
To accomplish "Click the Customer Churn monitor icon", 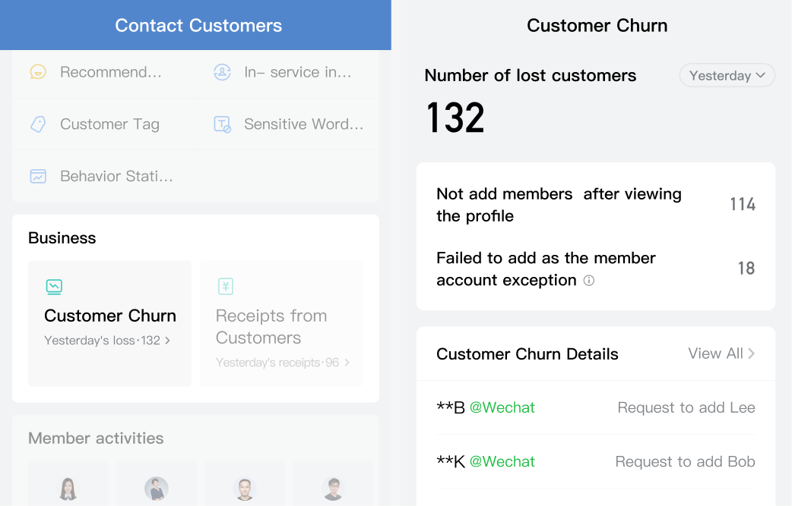I will pos(54,287).
